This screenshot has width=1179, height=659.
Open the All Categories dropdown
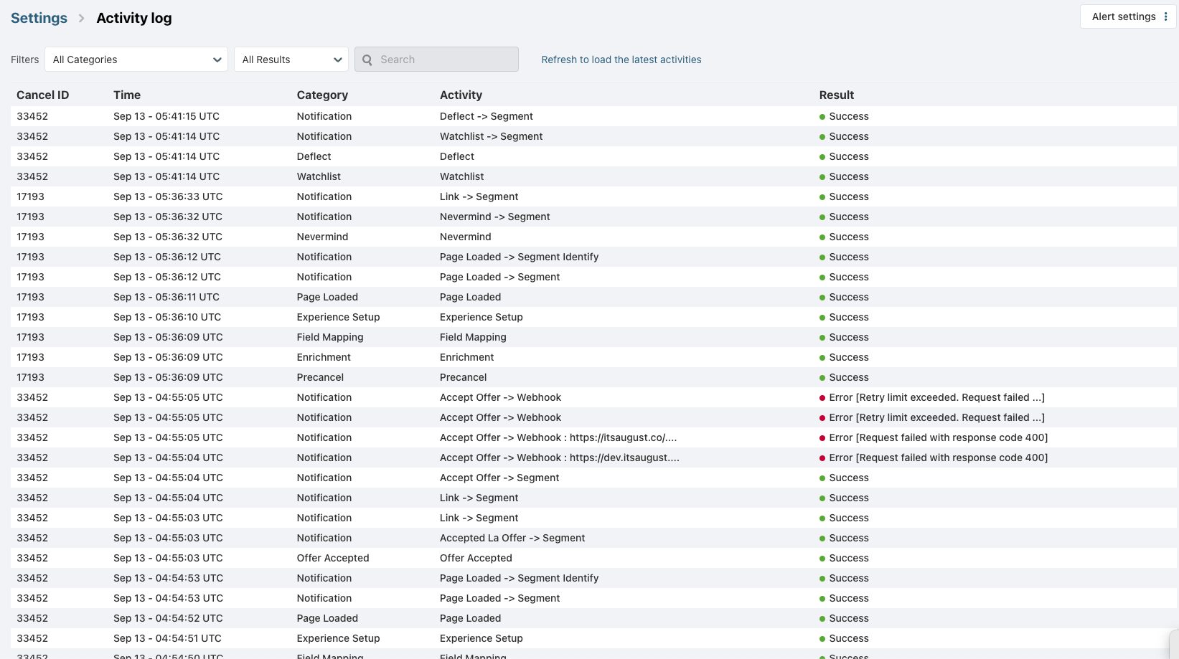tap(136, 60)
